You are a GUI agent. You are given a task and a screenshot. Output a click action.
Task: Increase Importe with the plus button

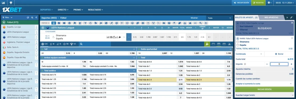pyautogui.click(x=291, y=64)
